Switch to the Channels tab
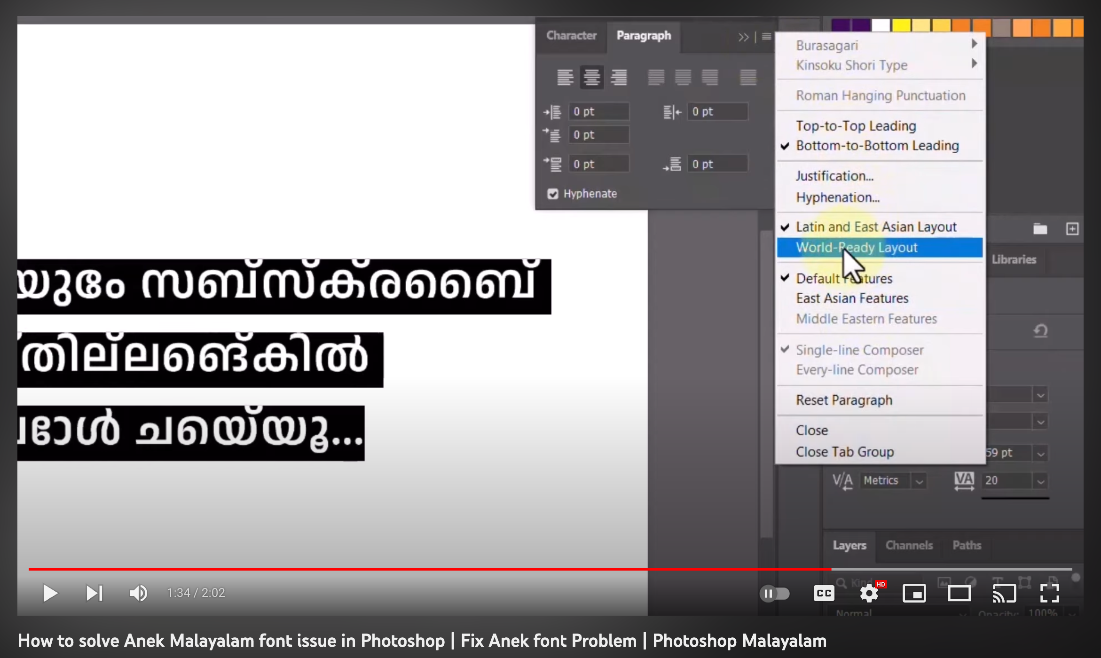The width and height of the screenshot is (1101, 658). point(909,545)
